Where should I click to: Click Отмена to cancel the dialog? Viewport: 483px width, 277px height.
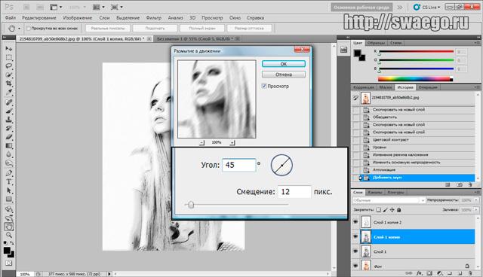pyautogui.click(x=284, y=75)
